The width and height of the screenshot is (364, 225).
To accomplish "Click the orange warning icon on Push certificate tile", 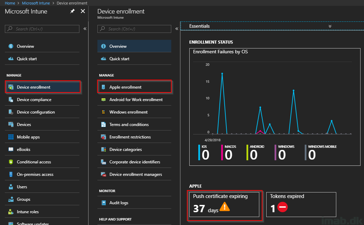I will pos(225,207).
